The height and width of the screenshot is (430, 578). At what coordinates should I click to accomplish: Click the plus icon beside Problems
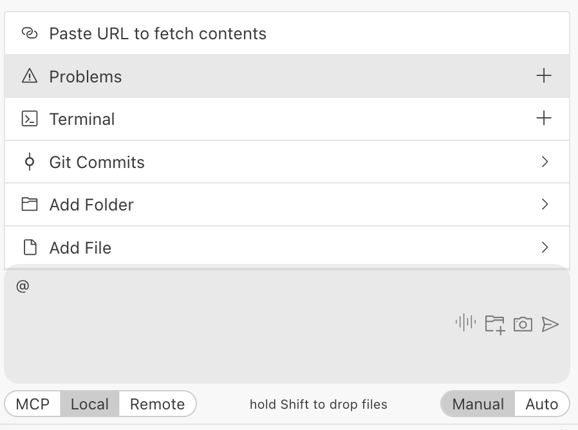coord(544,76)
